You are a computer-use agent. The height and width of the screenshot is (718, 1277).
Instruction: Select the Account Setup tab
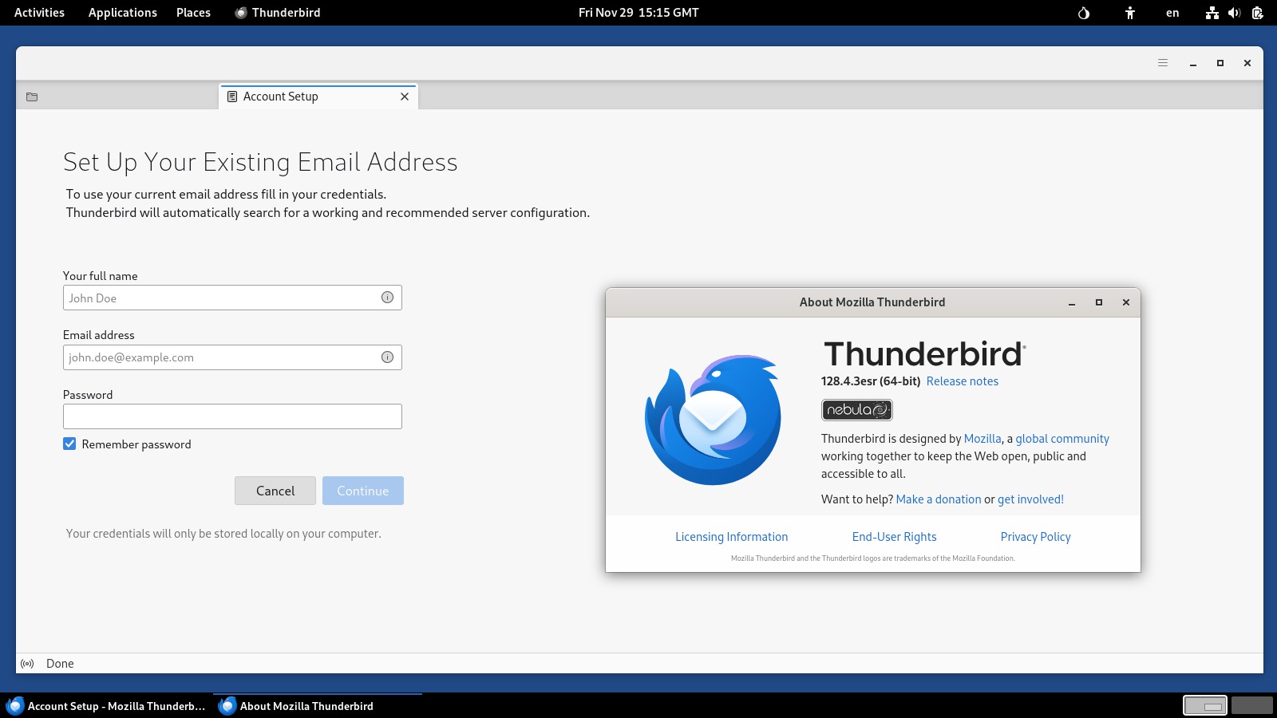(x=318, y=97)
